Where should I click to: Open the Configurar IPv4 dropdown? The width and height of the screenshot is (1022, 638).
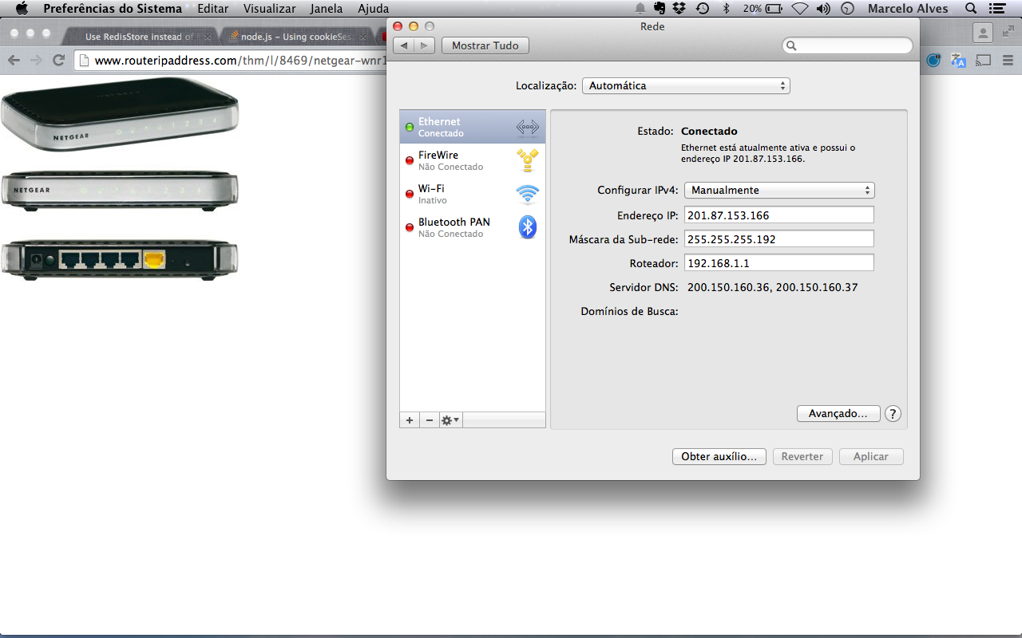[778, 190]
